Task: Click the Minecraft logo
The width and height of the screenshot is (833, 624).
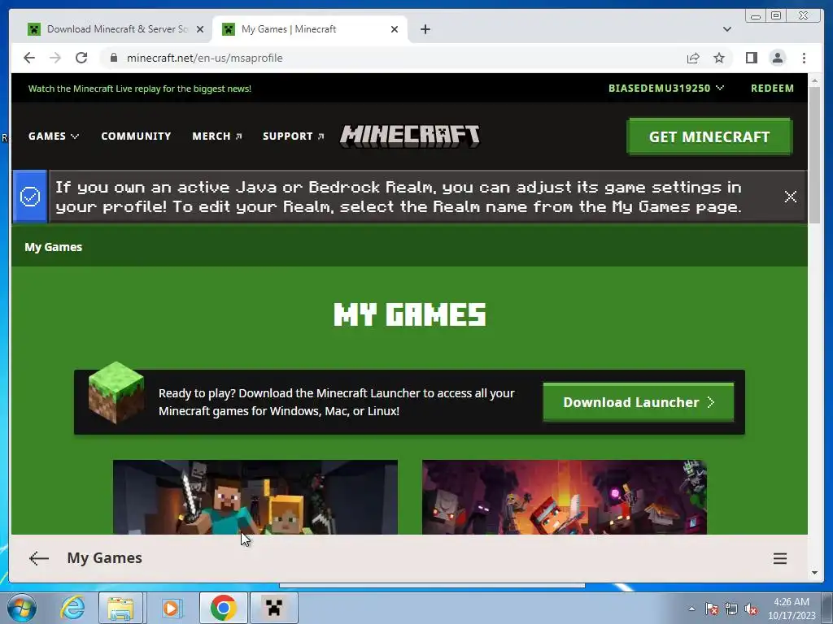Action: point(410,136)
